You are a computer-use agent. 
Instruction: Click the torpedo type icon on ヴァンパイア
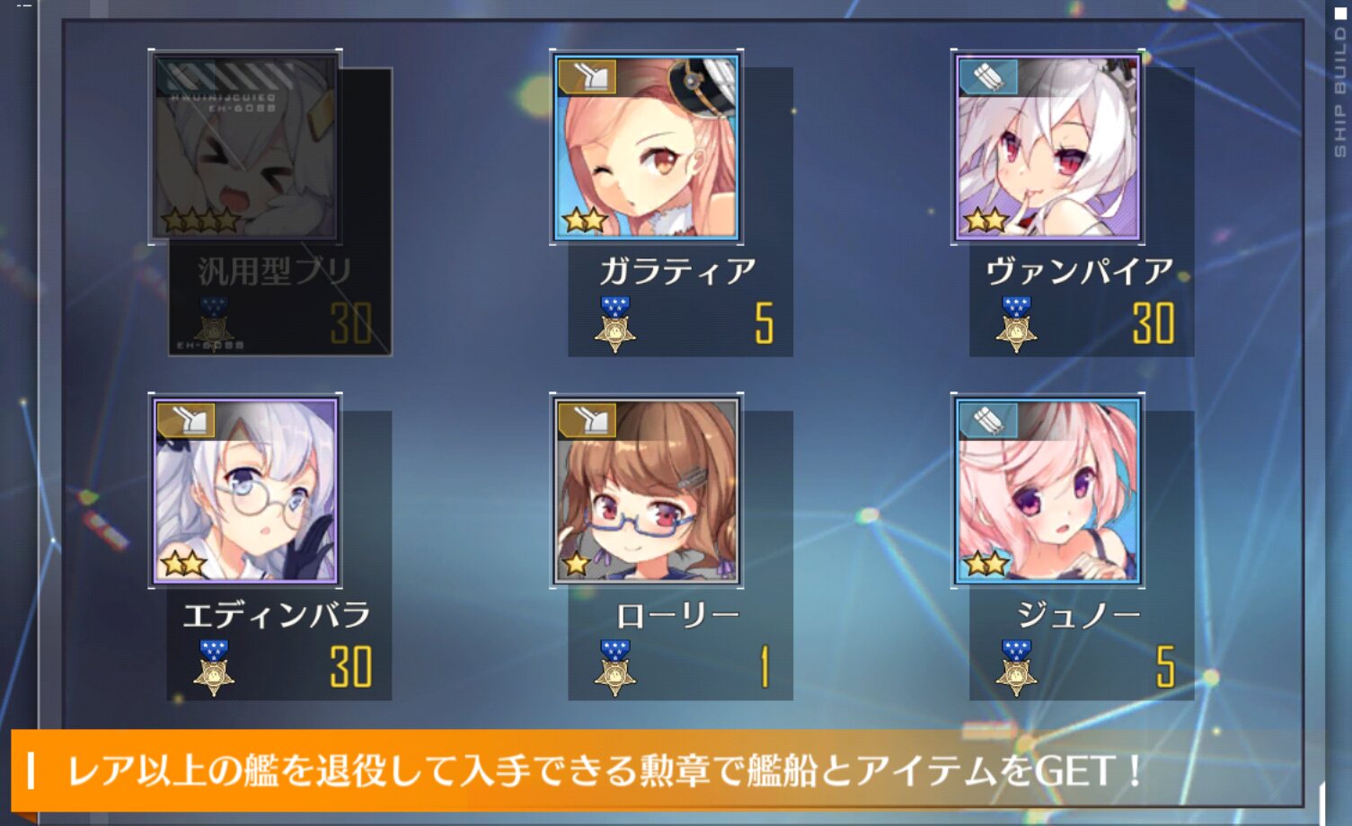click(x=988, y=77)
